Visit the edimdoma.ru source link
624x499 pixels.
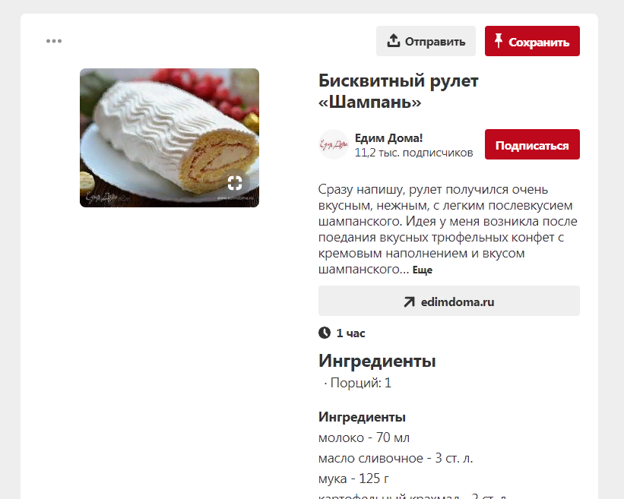click(x=449, y=301)
